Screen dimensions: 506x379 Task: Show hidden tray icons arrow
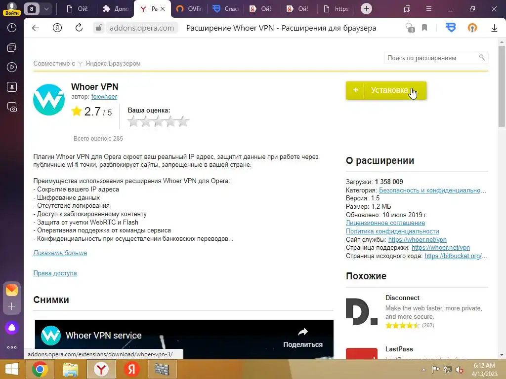pos(423,370)
